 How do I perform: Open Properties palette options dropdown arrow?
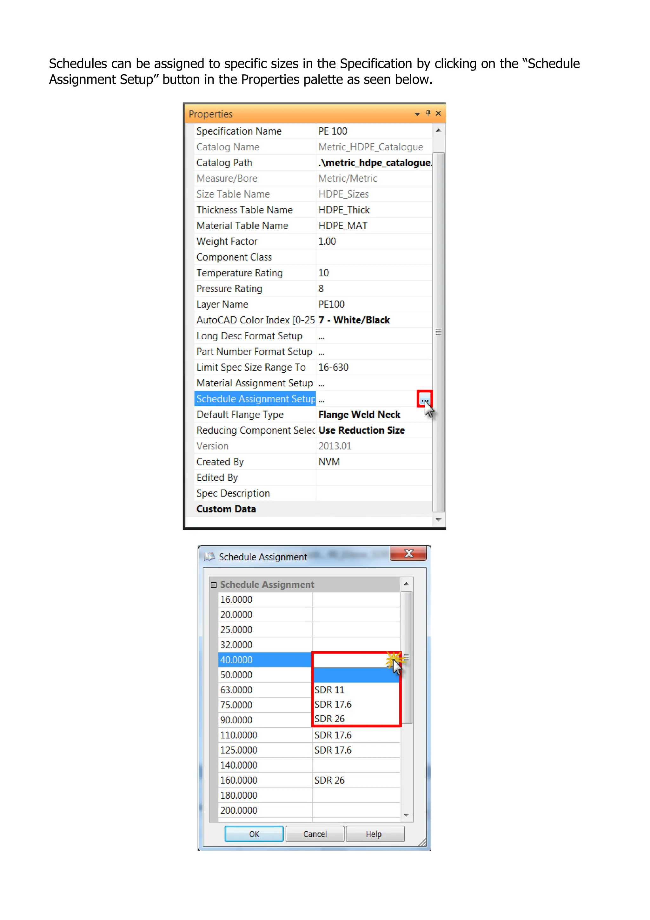[417, 114]
